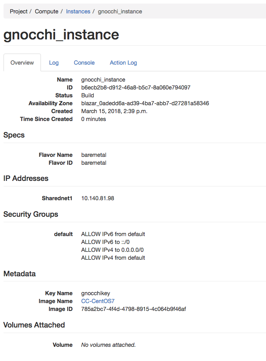Click the Compute breadcrumb item
Image resolution: width=266 pixels, height=361 pixels.
[46, 11]
